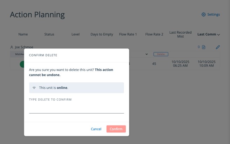
Task: Click the green status circle in the unit row
Action: pos(22,64)
